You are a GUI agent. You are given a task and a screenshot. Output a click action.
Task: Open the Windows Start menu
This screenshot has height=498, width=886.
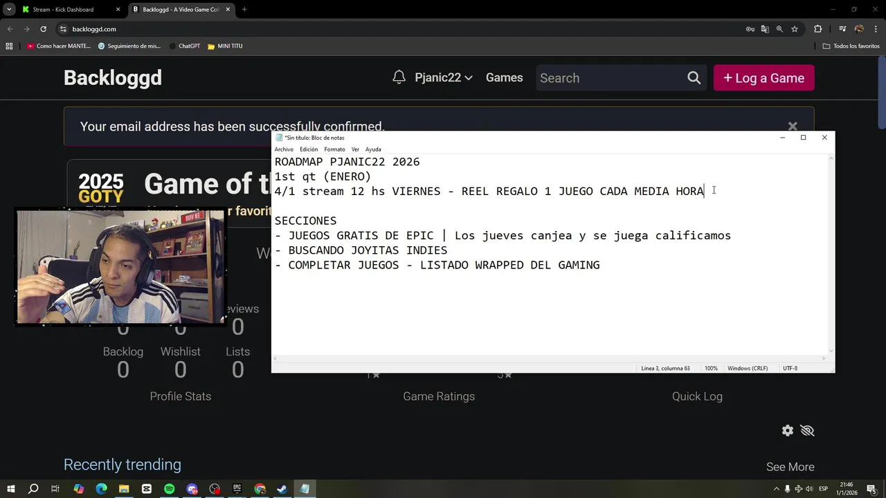pos(10,489)
